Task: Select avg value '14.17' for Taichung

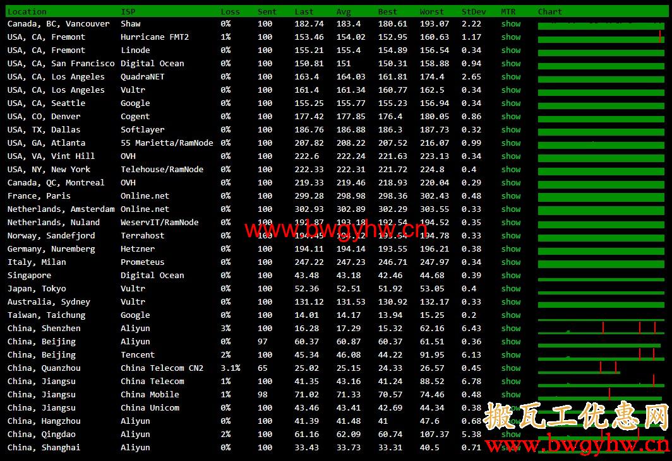Action: coord(348,315)
